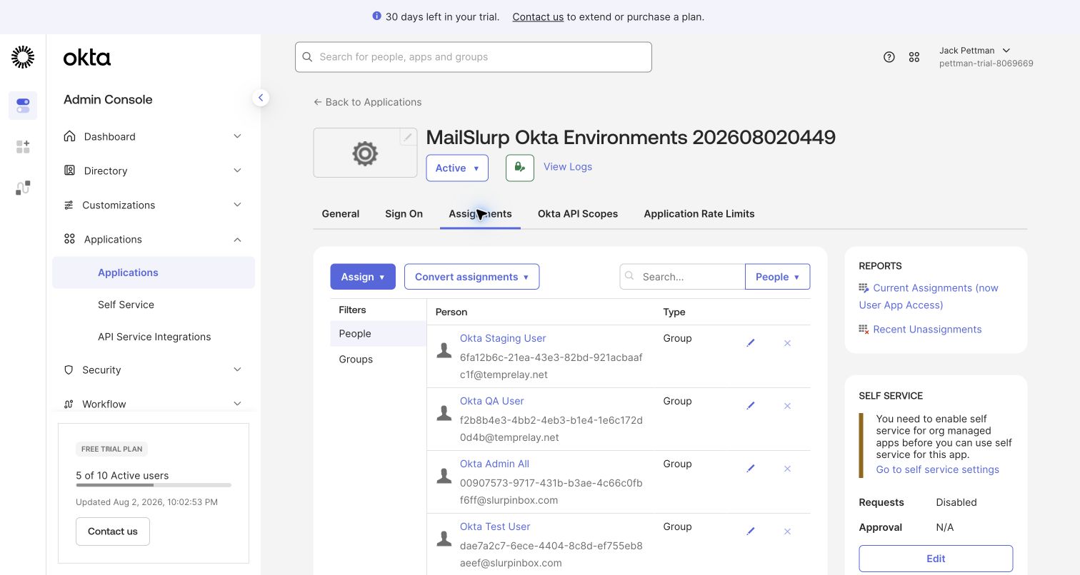This screenshot has height=575, width=1080.
Task: Open the apps-plus icon in left rail
Action: click(x=23, y=146)
